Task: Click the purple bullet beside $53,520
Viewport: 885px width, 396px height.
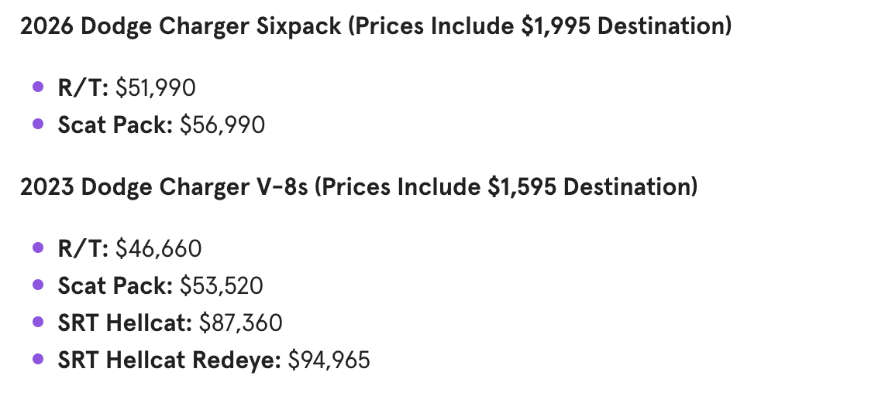Action: click(38, 285)
